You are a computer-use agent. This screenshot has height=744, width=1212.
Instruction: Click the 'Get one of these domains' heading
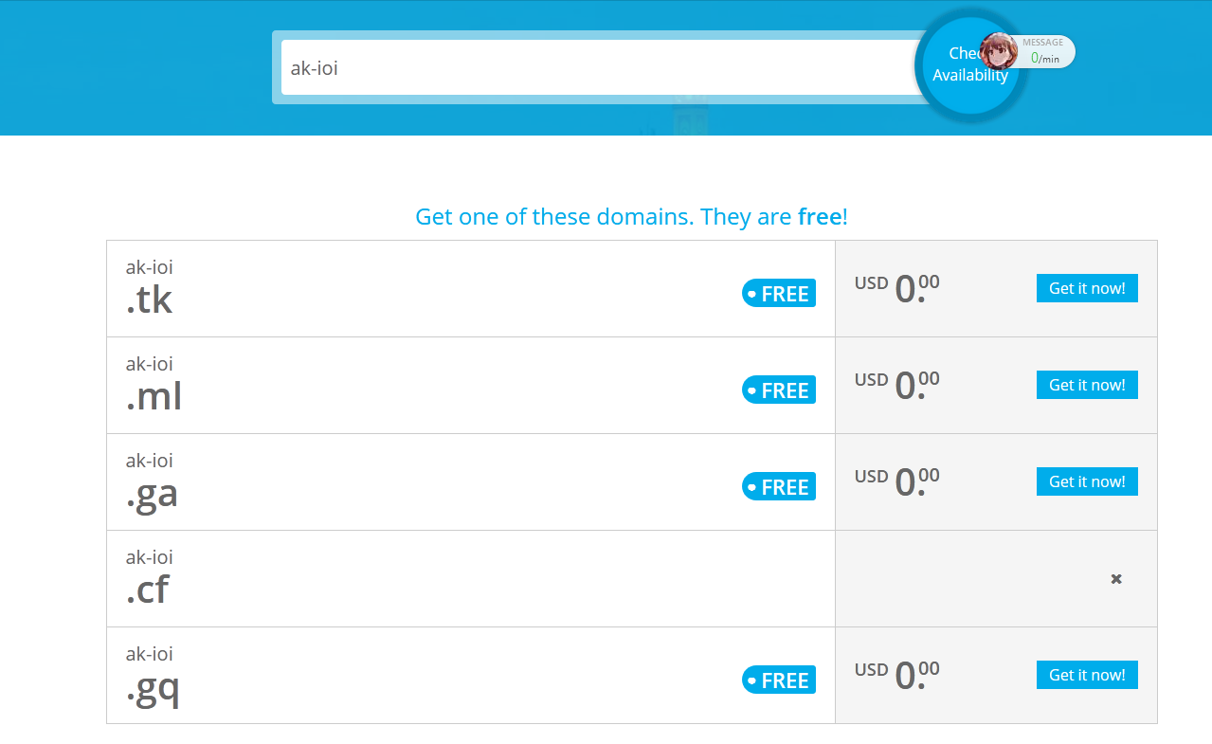pos(631,216)
